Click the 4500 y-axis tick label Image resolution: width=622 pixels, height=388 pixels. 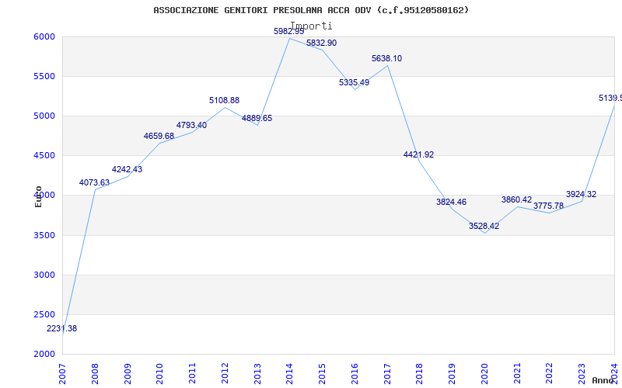click(44, 155)
